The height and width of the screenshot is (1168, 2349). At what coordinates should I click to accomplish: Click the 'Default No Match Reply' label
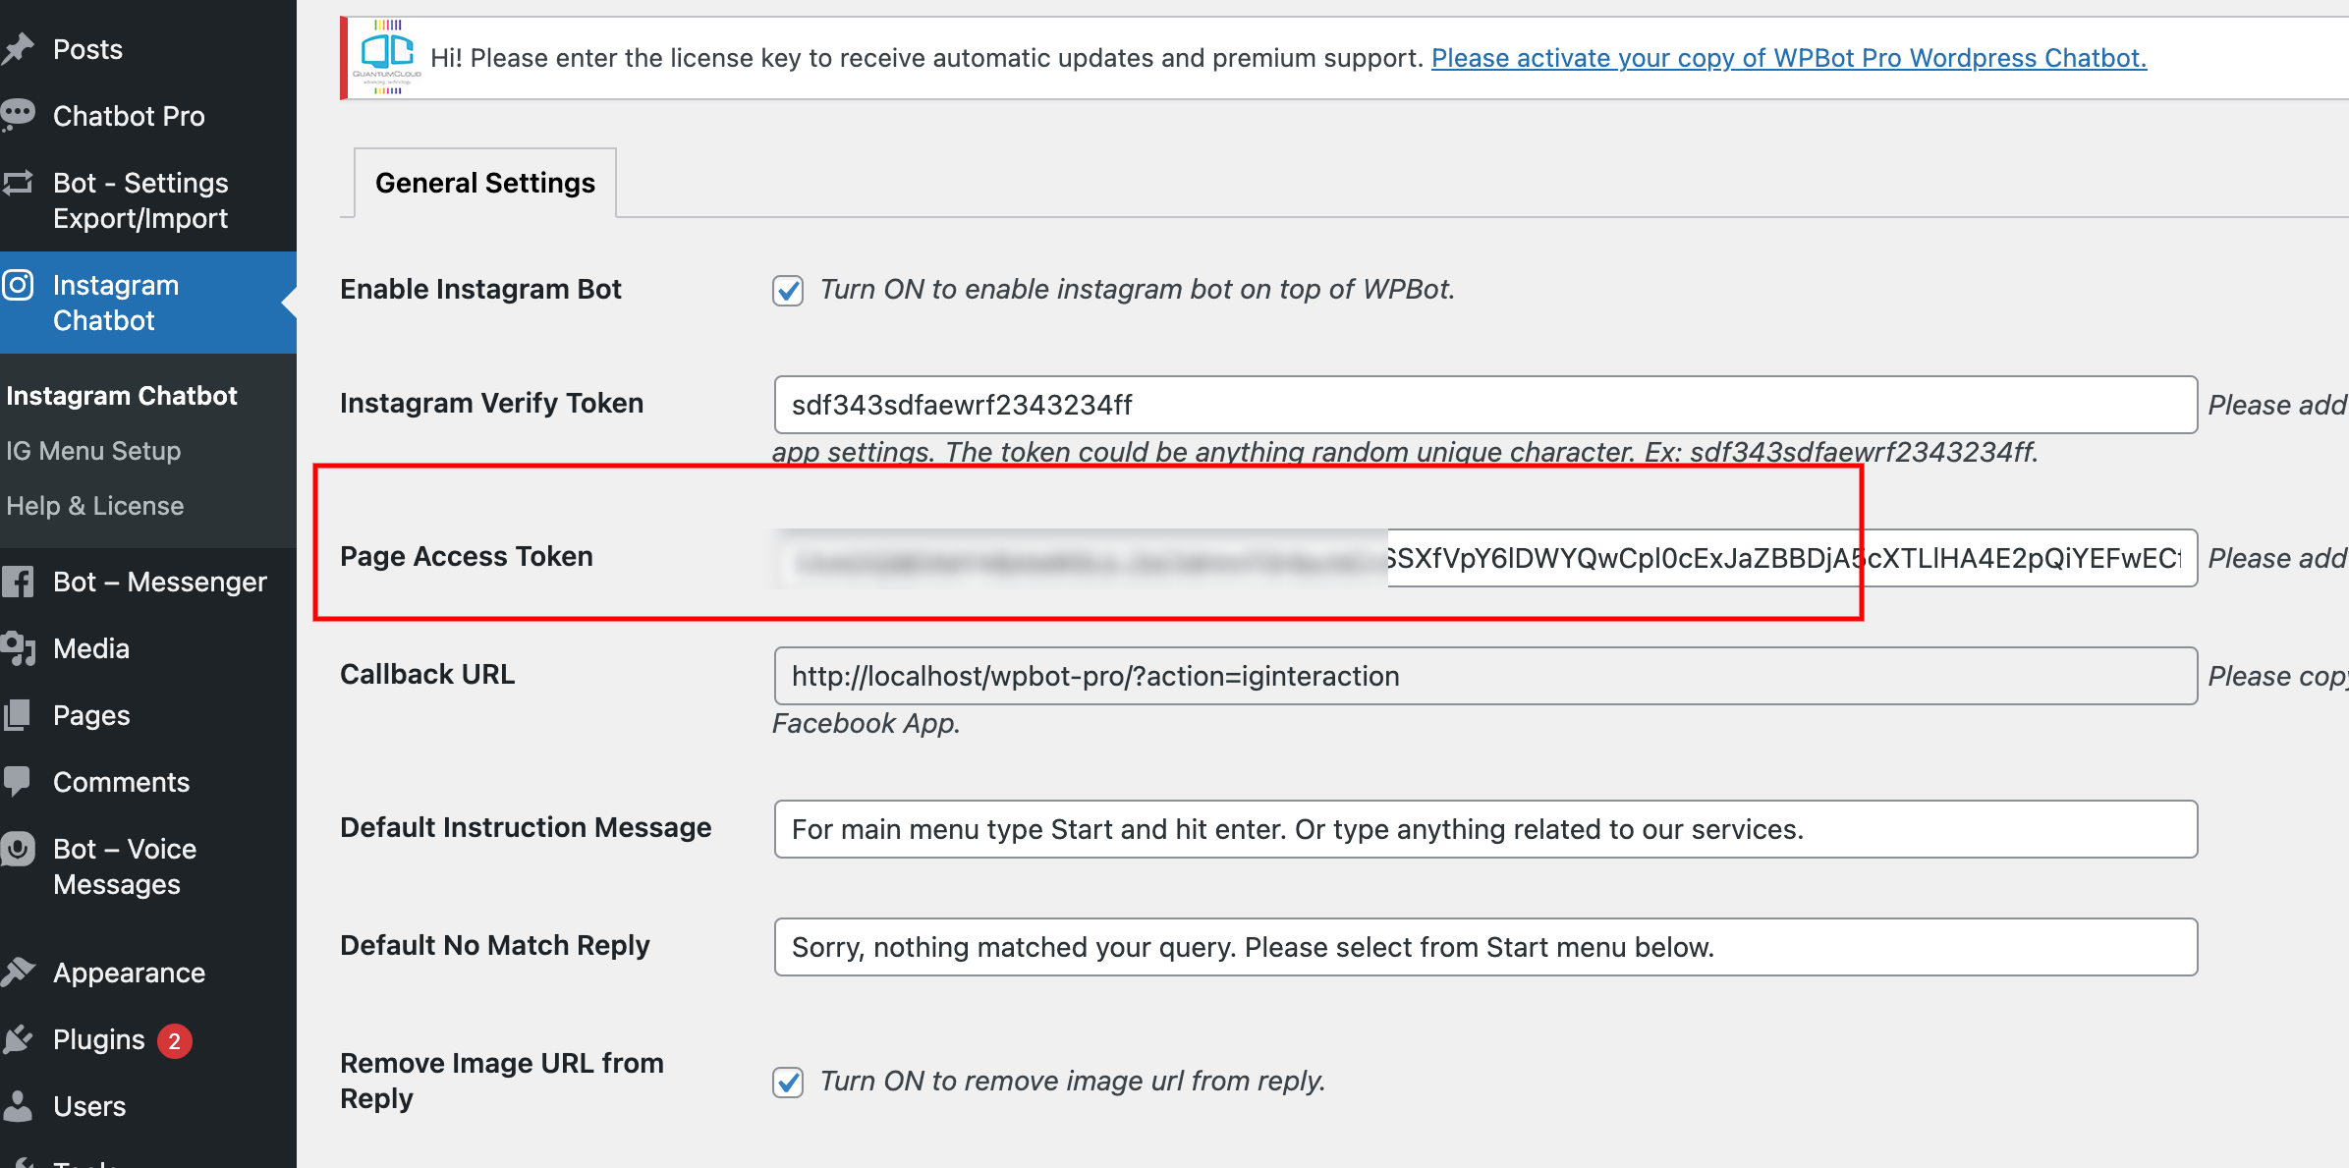pos(495,945)
